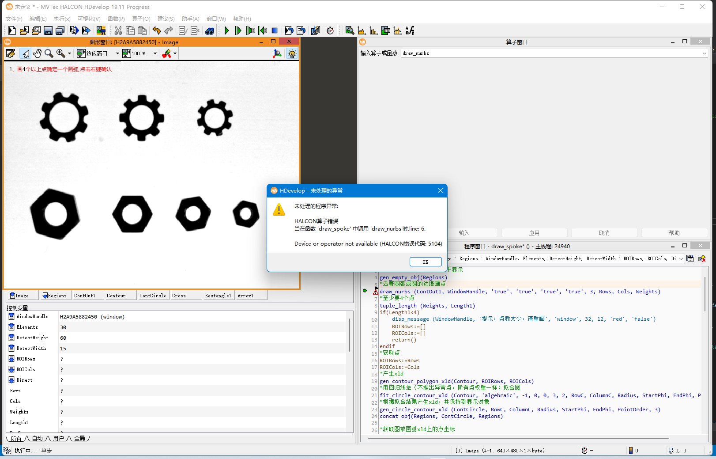The width and height of the screenshot is (716, 459).
Task: Click the save floppy disk icon
Action: click(x=48, y=30)
